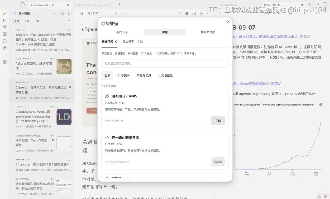Viewport: 330px width, 199px height.
Task: Open the Astra article video thumbnail
Action: pos(64,67)
